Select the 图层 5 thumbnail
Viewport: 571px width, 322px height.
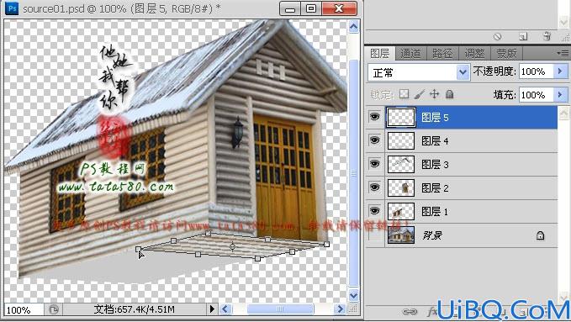coord(400,117)
